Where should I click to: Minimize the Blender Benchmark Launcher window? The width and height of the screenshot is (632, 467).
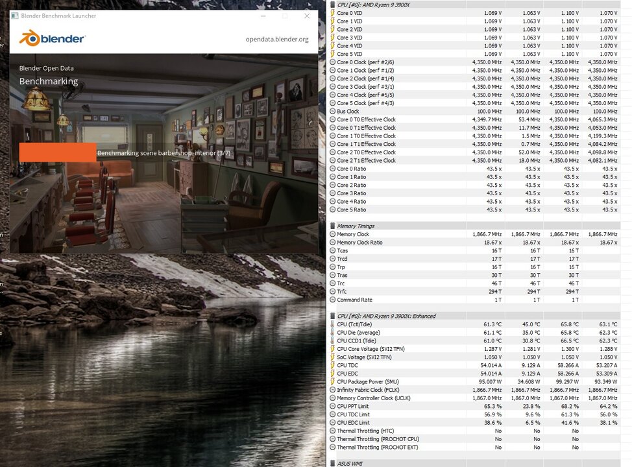263,16
